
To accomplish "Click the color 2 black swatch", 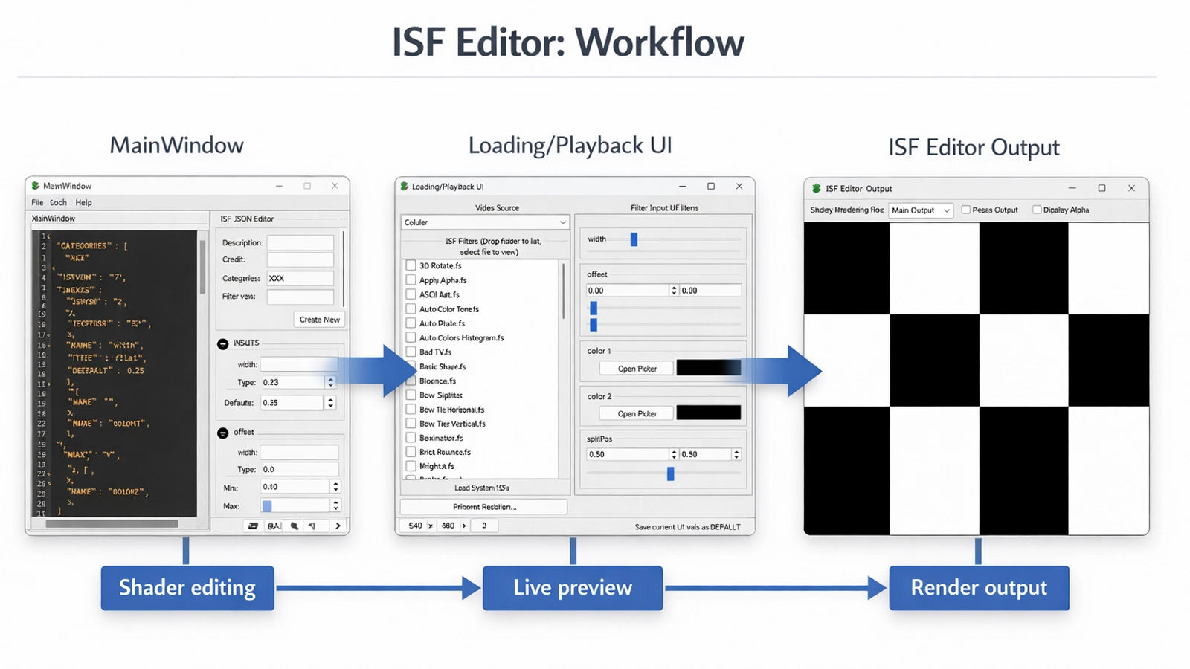I will click(x=709, y=413).
